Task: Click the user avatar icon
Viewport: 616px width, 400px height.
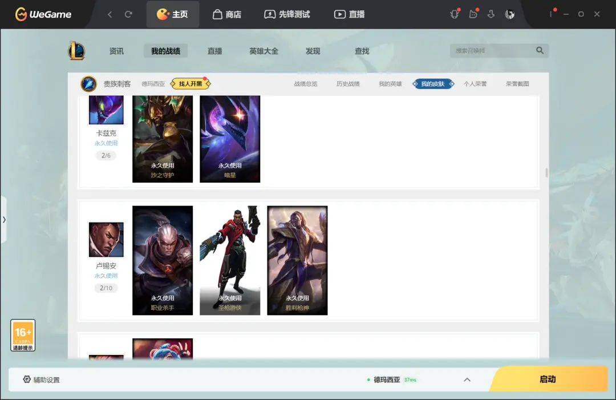Action: coord(509,14)
